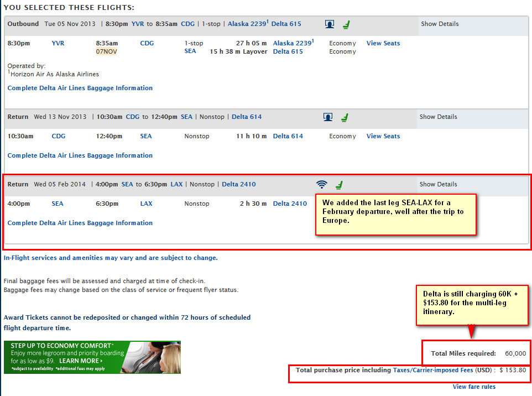Click SEA in the 4:00pm detail row
532x396 pixels.
point(58,204)
